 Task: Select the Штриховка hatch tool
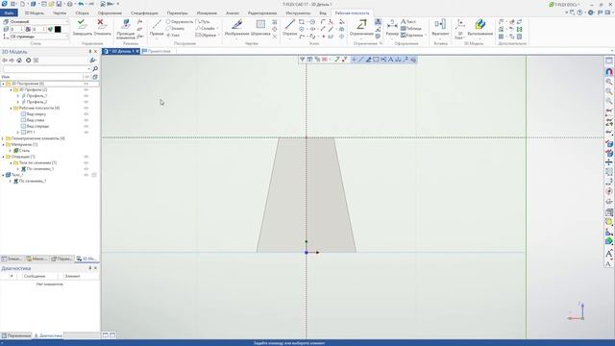point(260,28)
